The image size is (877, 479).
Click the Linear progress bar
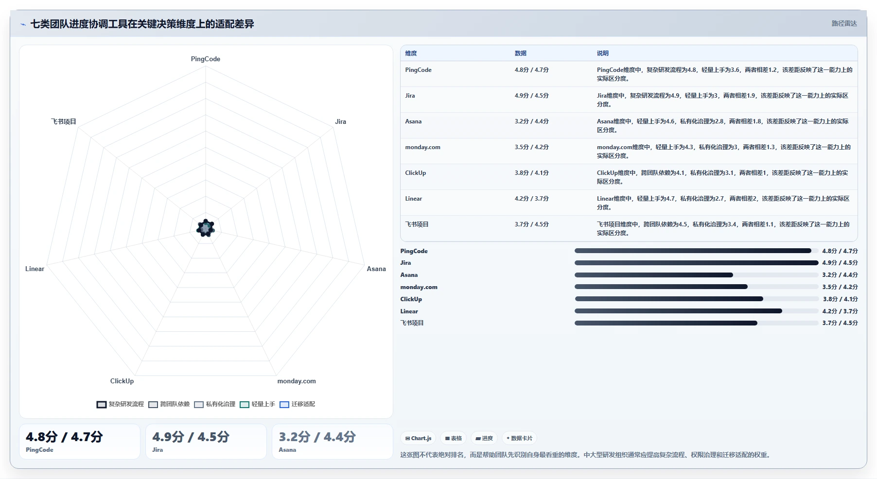coord(696,311)
